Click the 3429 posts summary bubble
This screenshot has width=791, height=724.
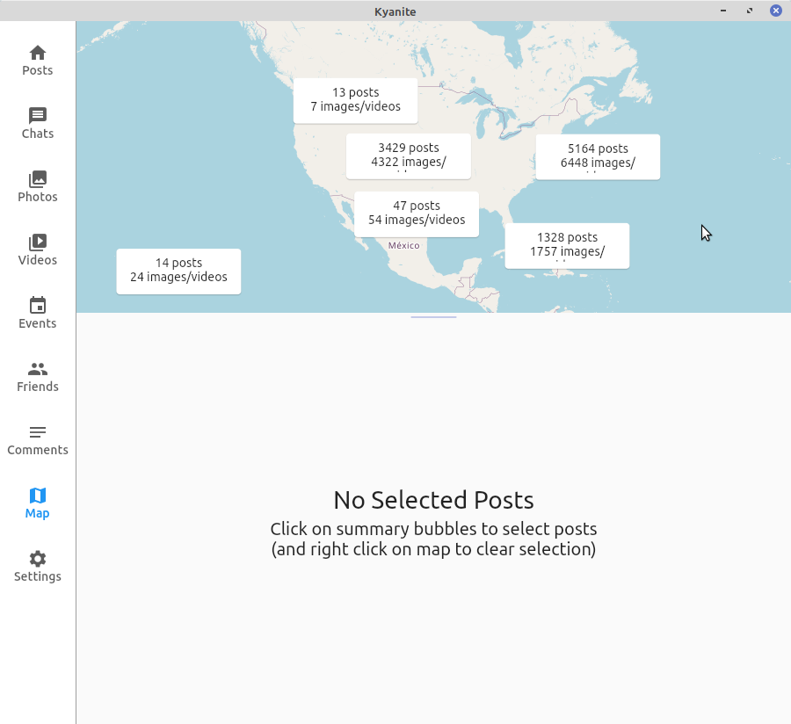pos(408,156)
